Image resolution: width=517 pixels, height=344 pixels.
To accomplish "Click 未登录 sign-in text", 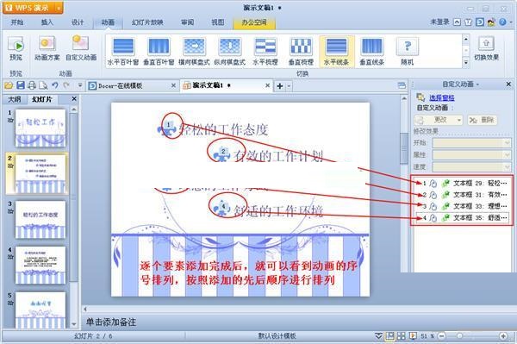I will (x=439, y=22).
